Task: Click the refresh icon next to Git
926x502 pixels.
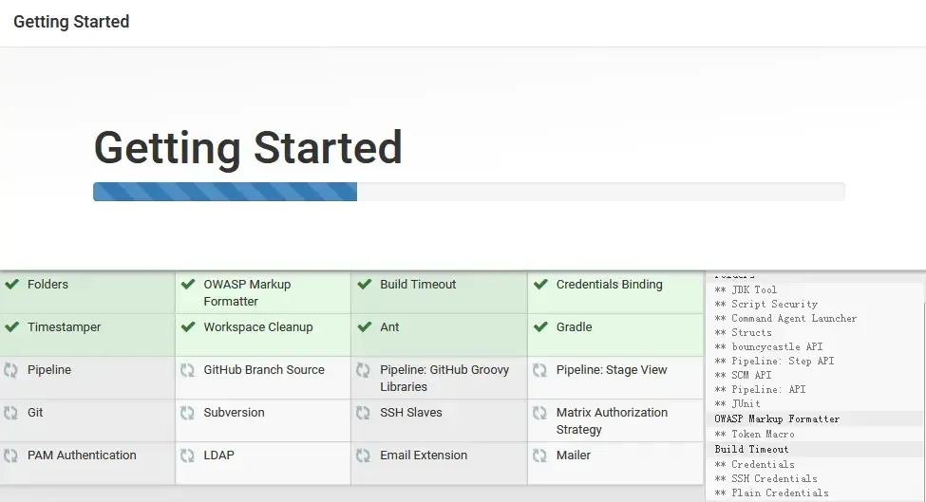Action: click(11, 413)
